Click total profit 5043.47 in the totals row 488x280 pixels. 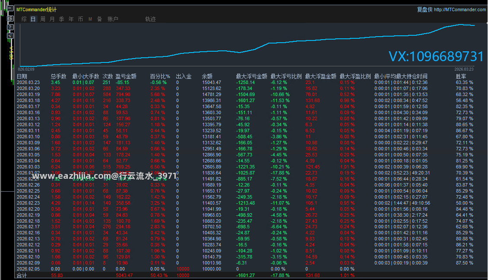click(124, 275)
